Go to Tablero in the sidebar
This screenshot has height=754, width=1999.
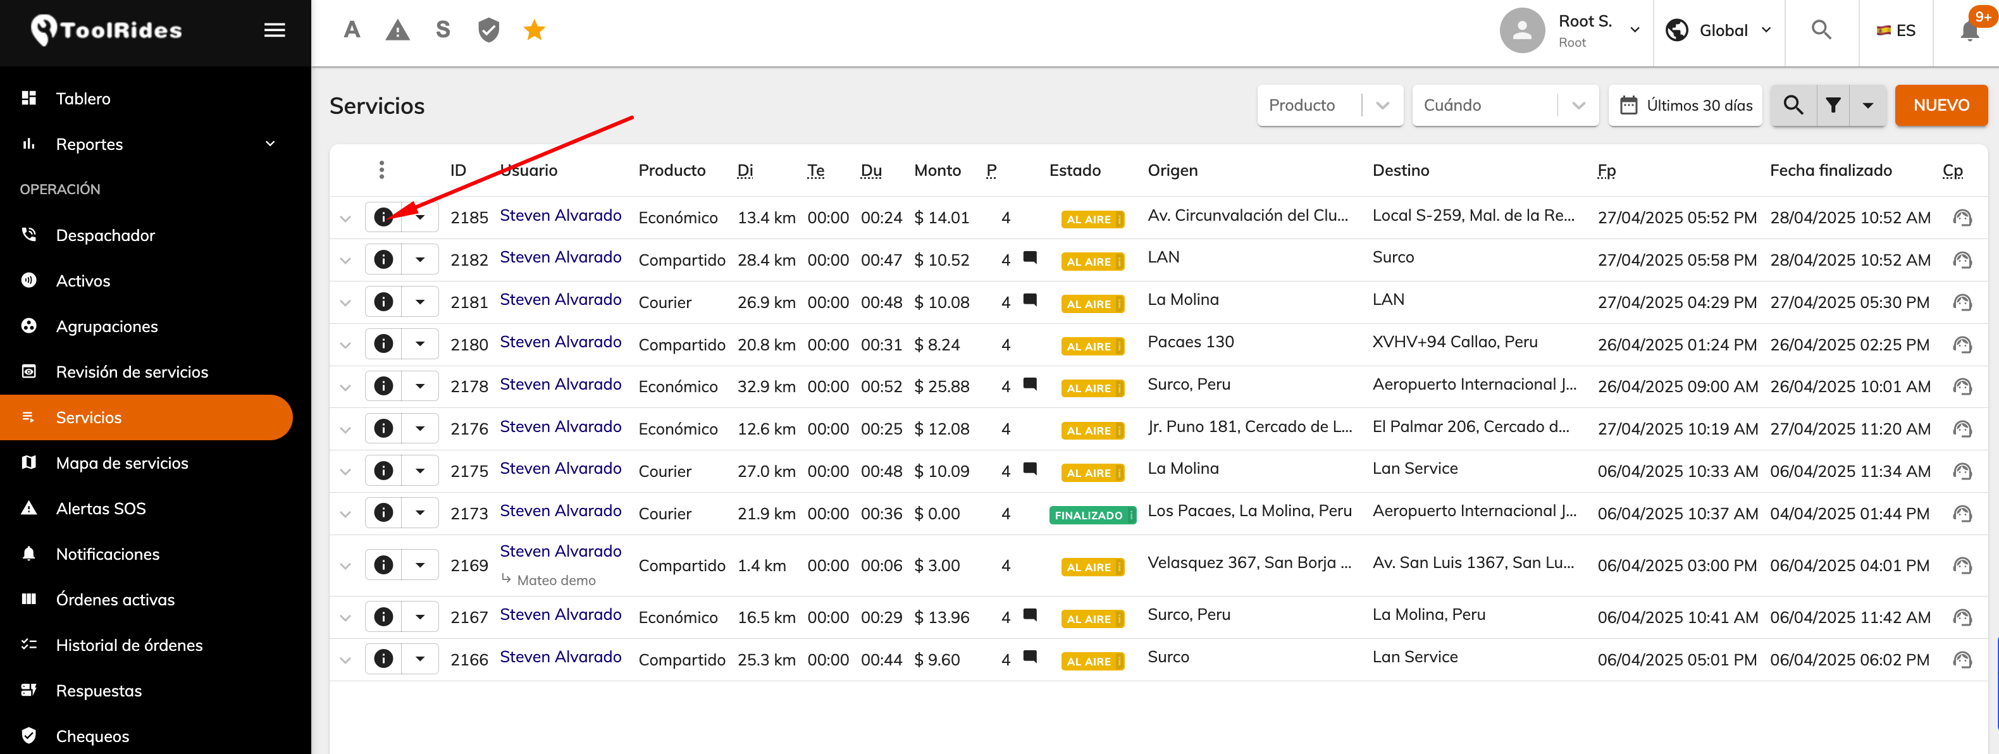click(146, 99)
